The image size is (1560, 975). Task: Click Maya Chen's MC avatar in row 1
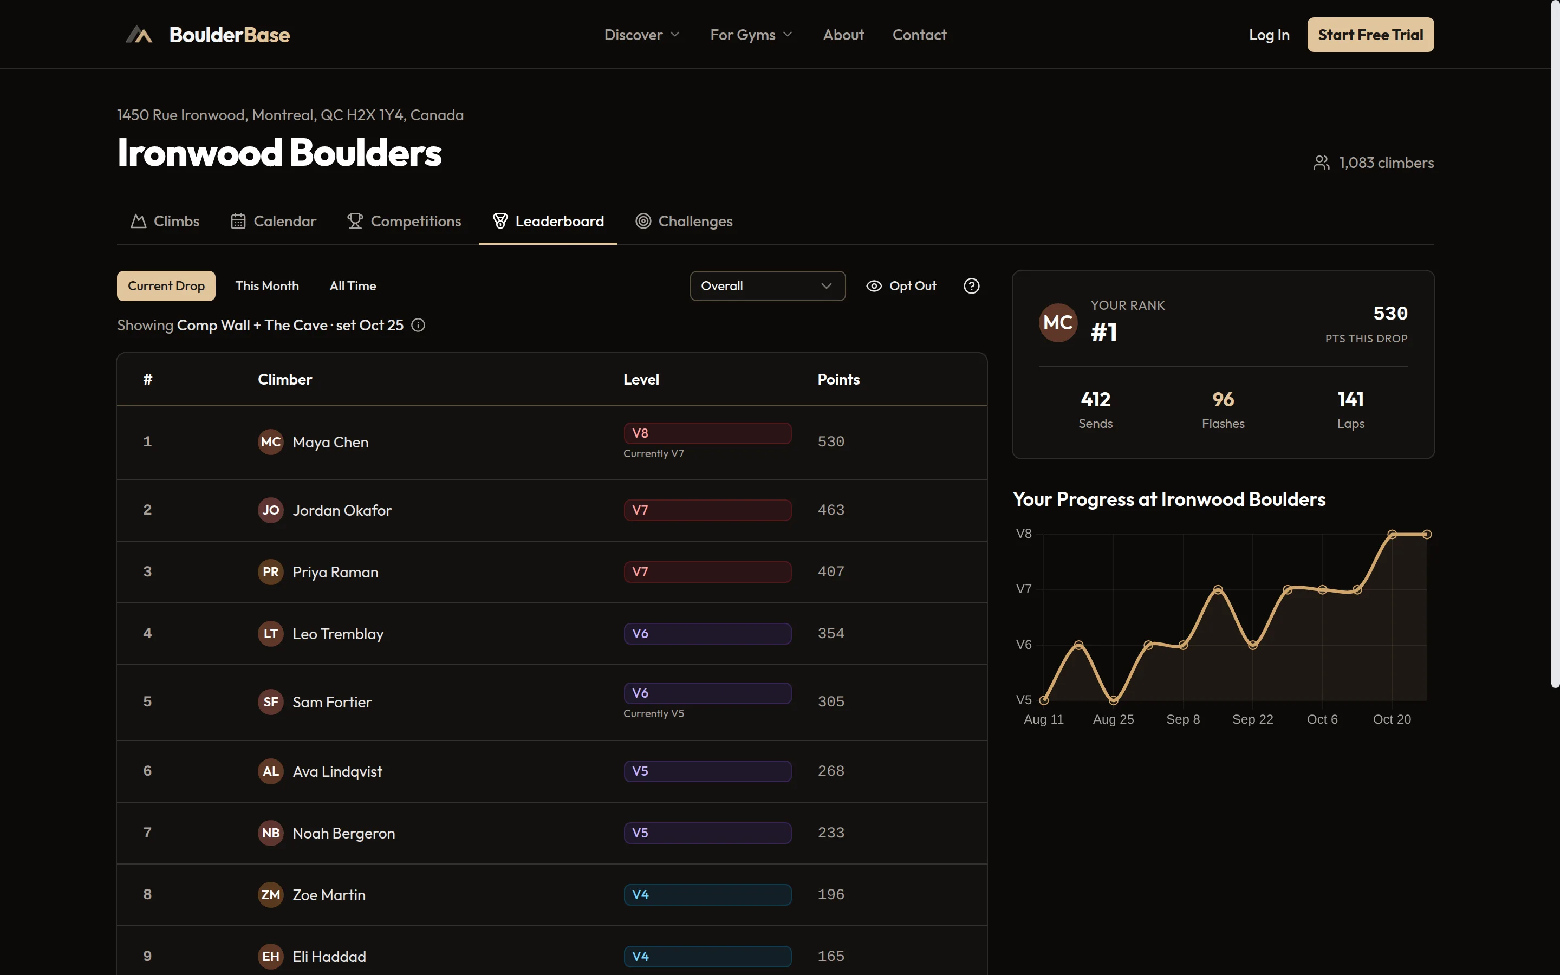tap(271, 441)
